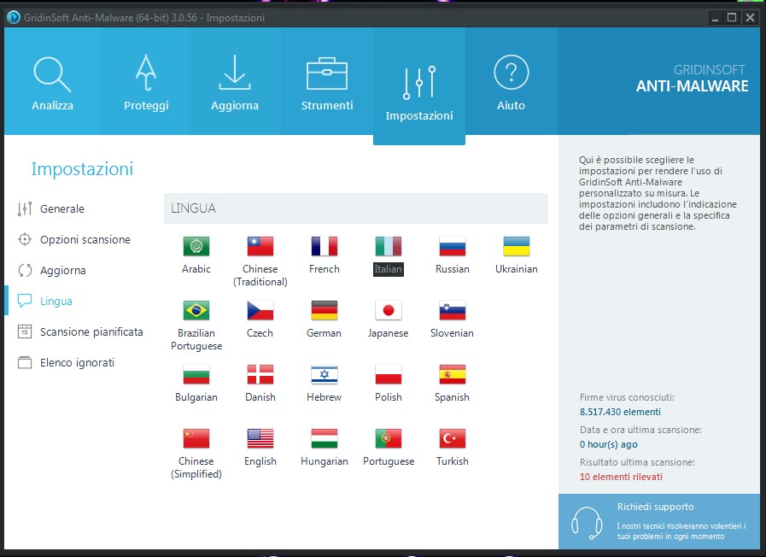Maximize the GridinSoft window
Screen dimensions: 766x557
point(732,18)
